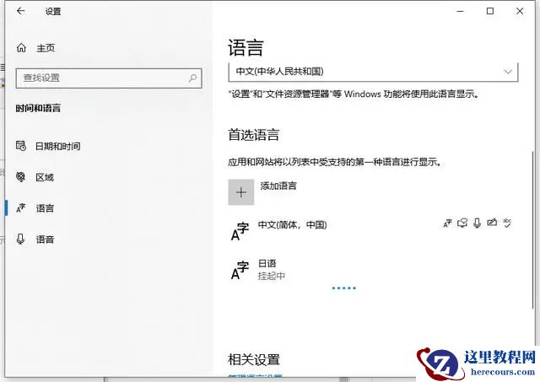Select 语言 in the sidebar
This screenshot has width=540, height=382.
pos(45,208)
